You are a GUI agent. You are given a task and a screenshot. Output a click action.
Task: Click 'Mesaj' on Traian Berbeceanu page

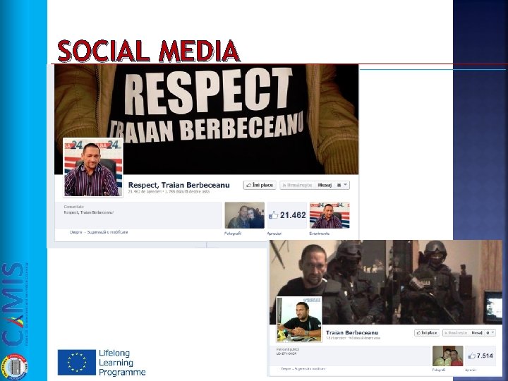(x=476, y=333)
